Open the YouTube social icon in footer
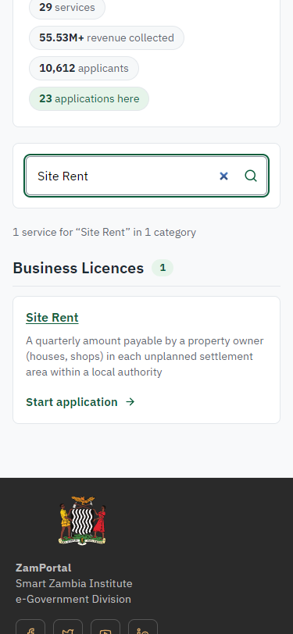The height and width of the screenshot is (634, 293). [105, 626]
